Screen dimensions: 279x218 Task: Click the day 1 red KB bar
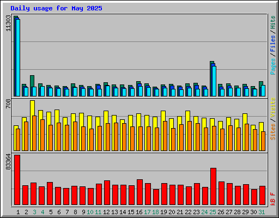click(x=17, y=180)
